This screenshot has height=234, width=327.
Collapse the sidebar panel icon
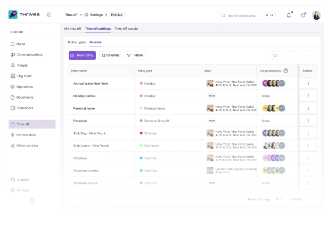pyautogui.click(x=49, y=14)
